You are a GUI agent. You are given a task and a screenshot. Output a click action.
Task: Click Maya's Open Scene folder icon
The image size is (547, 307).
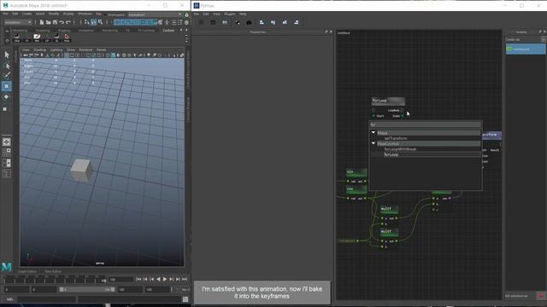(x=48, y=22)
